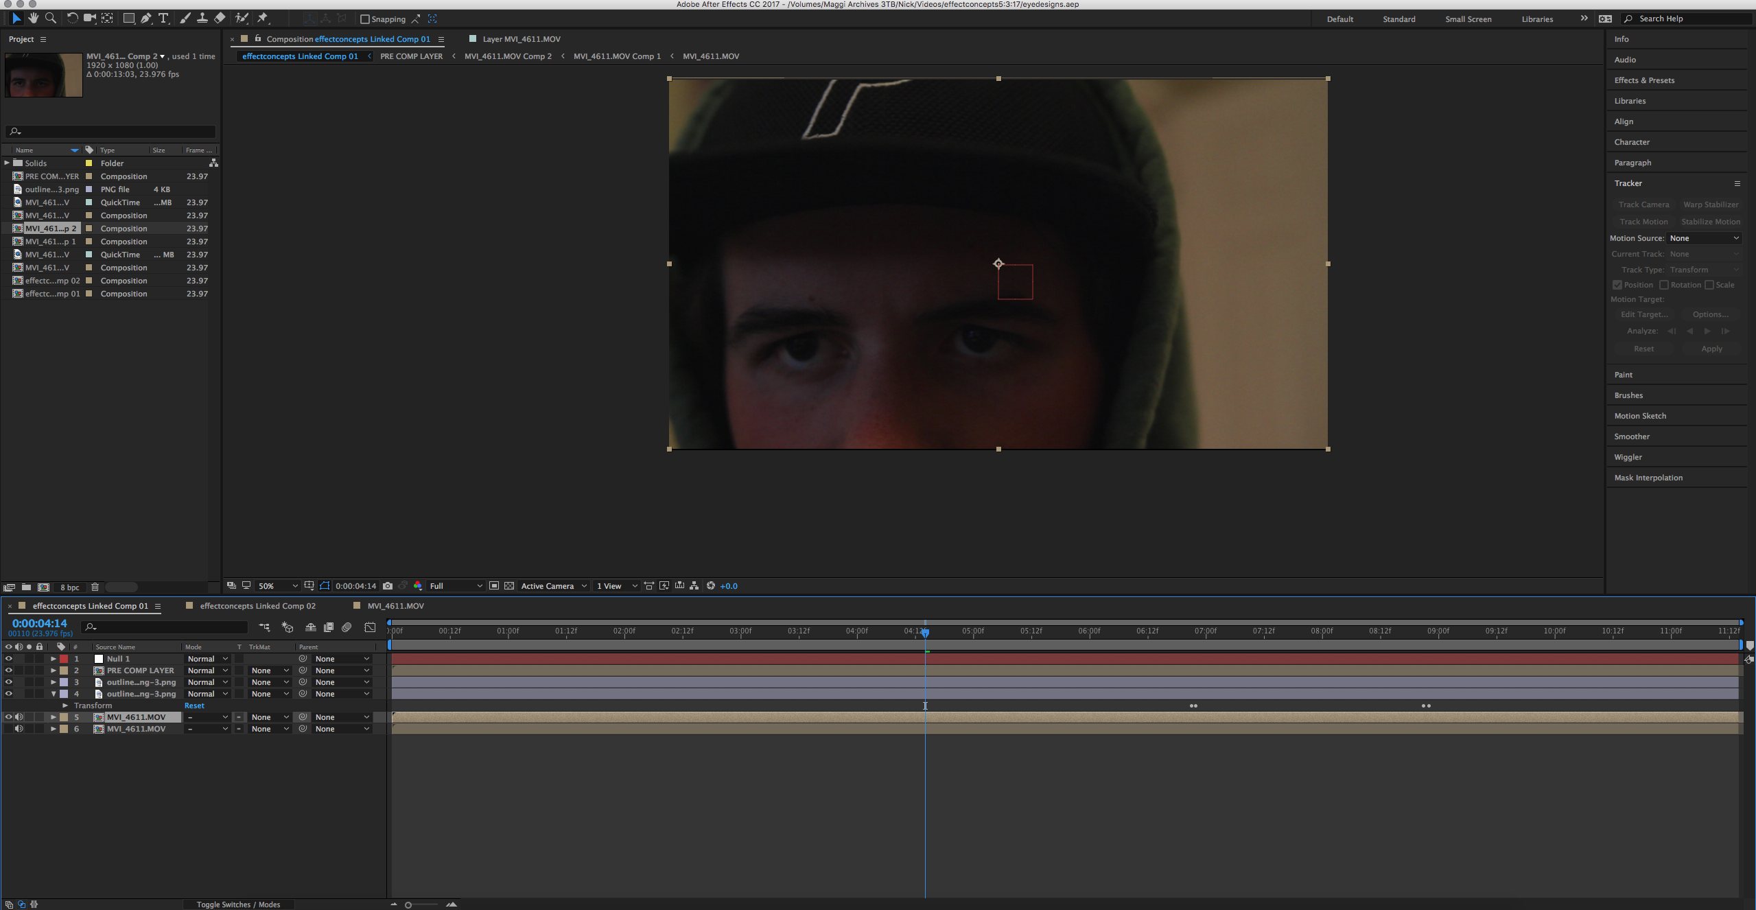
Task: Go to PRE COMP LAYER in breadcrumb
Action: [411, 56]
